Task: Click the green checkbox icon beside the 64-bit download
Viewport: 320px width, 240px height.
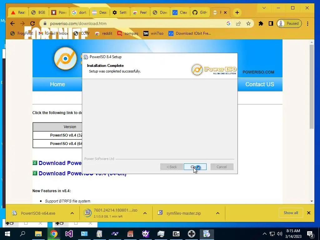Action: (35, 173)
